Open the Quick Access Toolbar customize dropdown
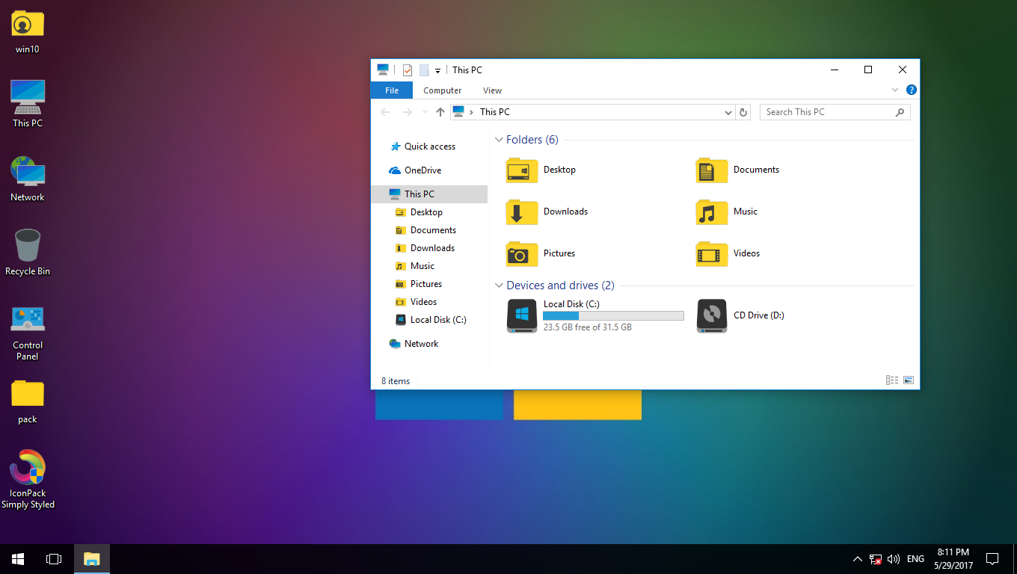The width and height of the screenshot is (1017, 574). pyautogui.click(x=437, y=70)
